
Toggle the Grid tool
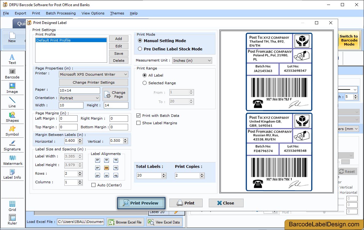pos(12,206)
